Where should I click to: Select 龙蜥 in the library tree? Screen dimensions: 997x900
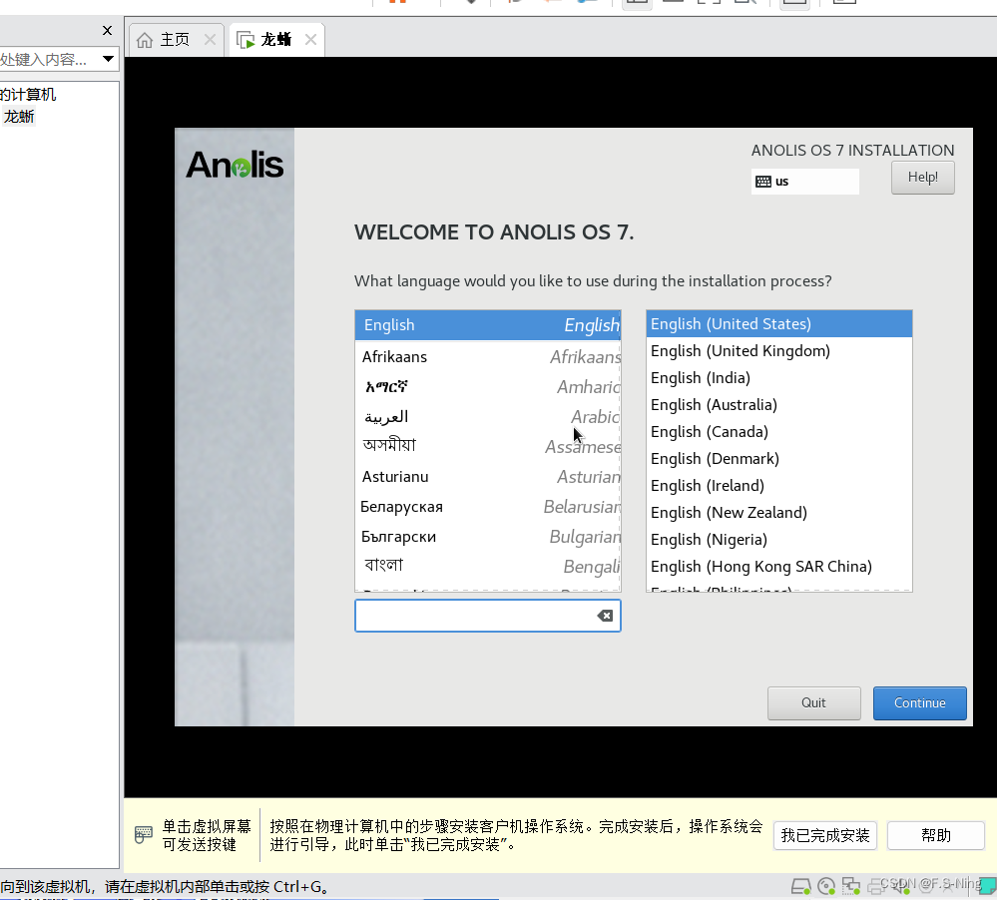(19, 117)
